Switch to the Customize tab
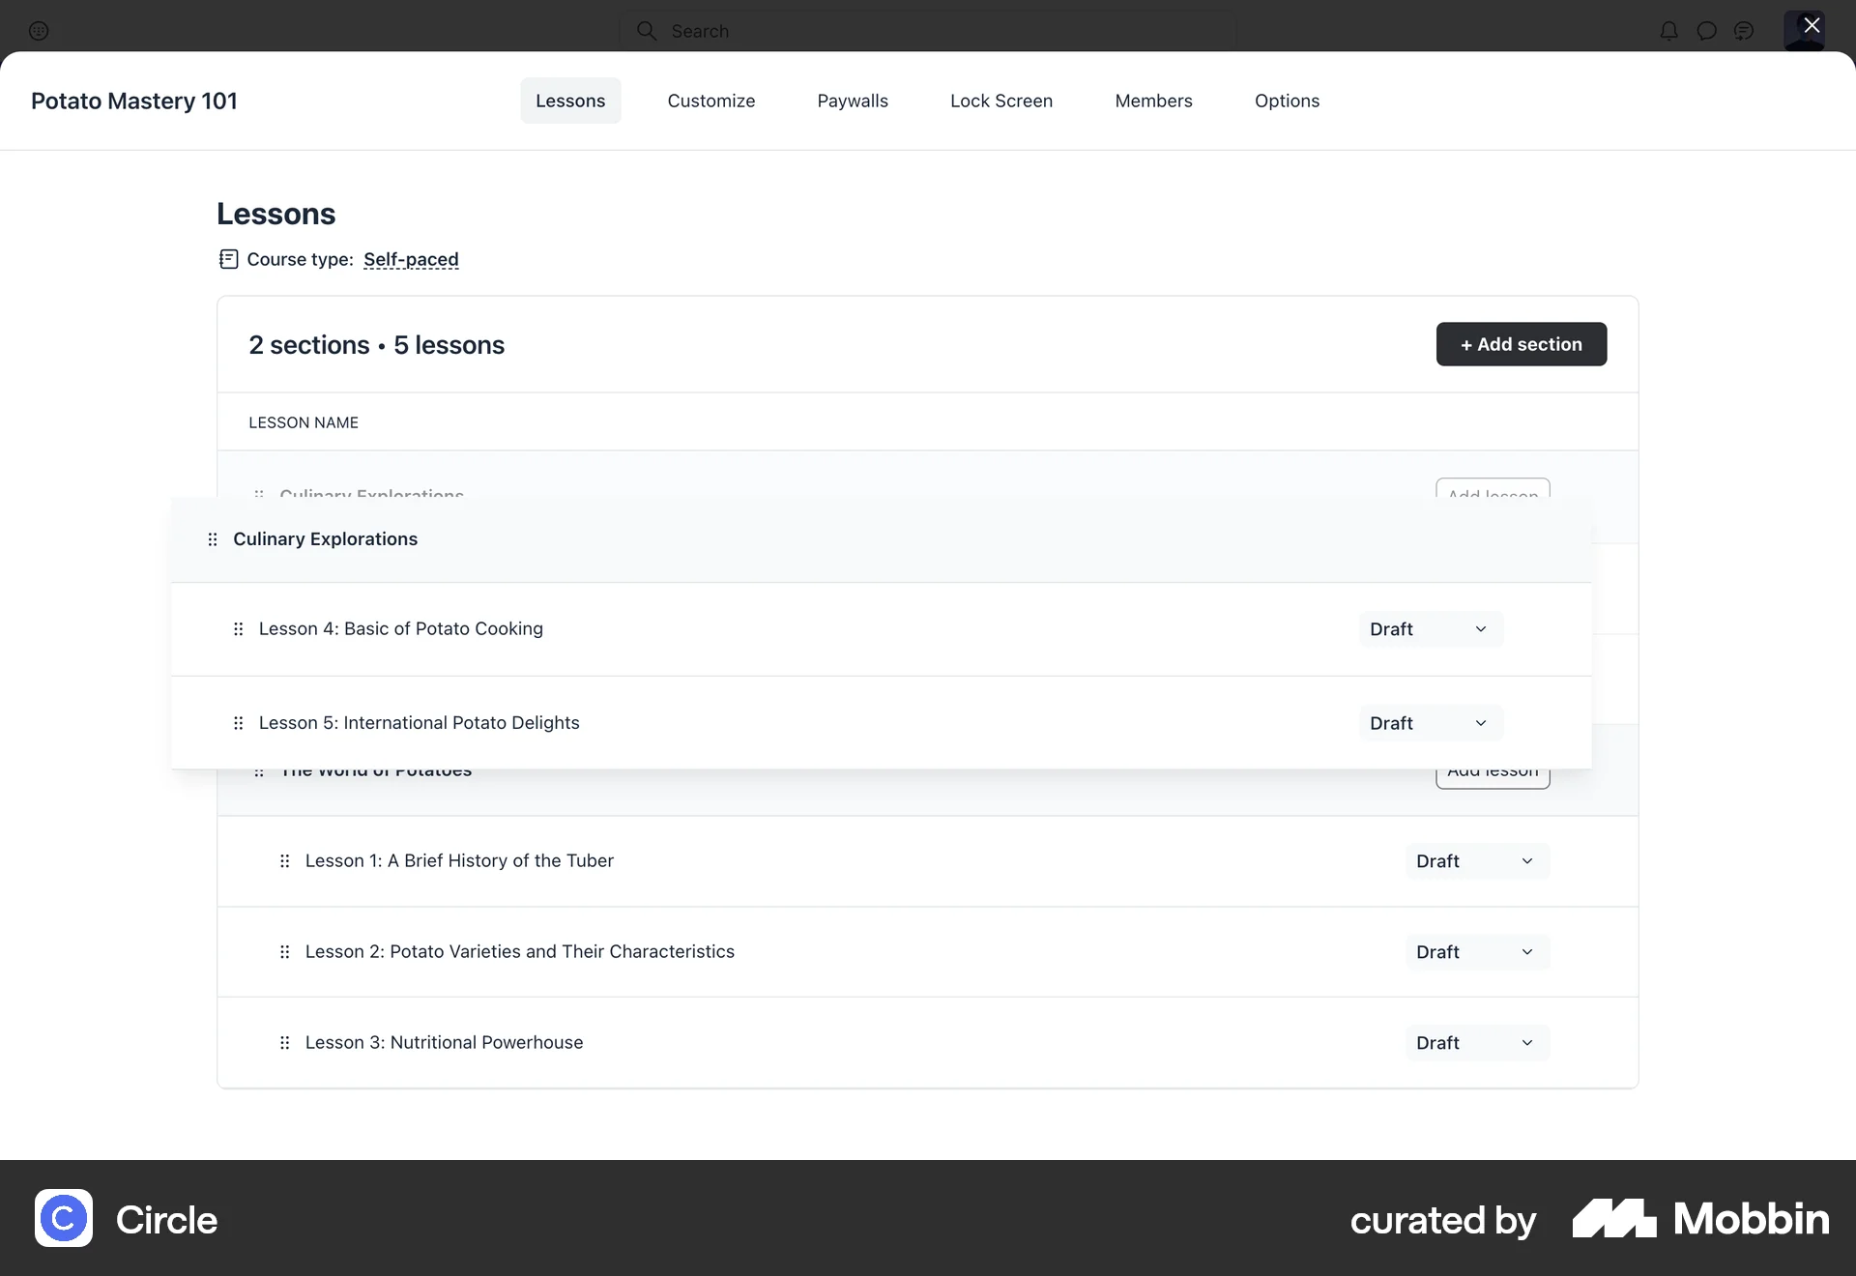The width and height of the screenshot is (1856, 1276). (x=710, y=101)
